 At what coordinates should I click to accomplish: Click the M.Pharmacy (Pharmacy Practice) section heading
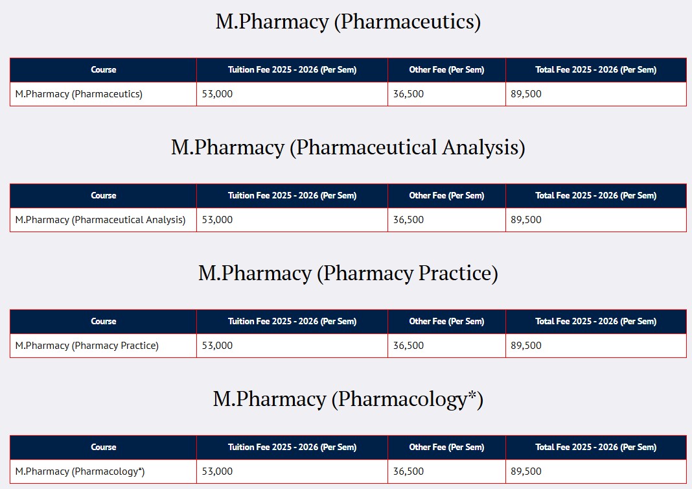(x=348, y=274)
